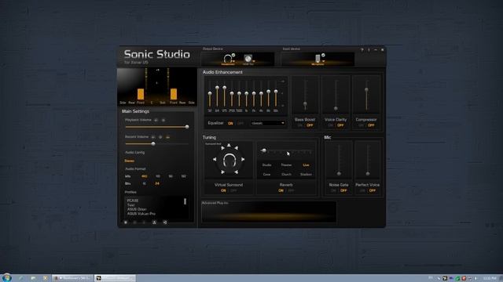Viewport: 503px width, 282px height.
Task: Open the Sonic Studio taskbar button
Action: coord(116,278)
